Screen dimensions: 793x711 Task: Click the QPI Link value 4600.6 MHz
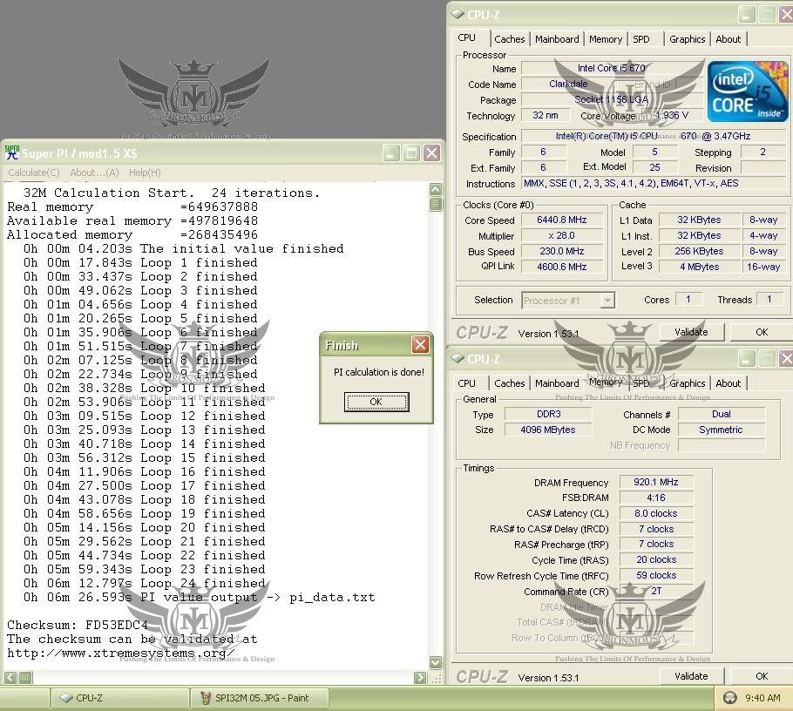point(561,267)
